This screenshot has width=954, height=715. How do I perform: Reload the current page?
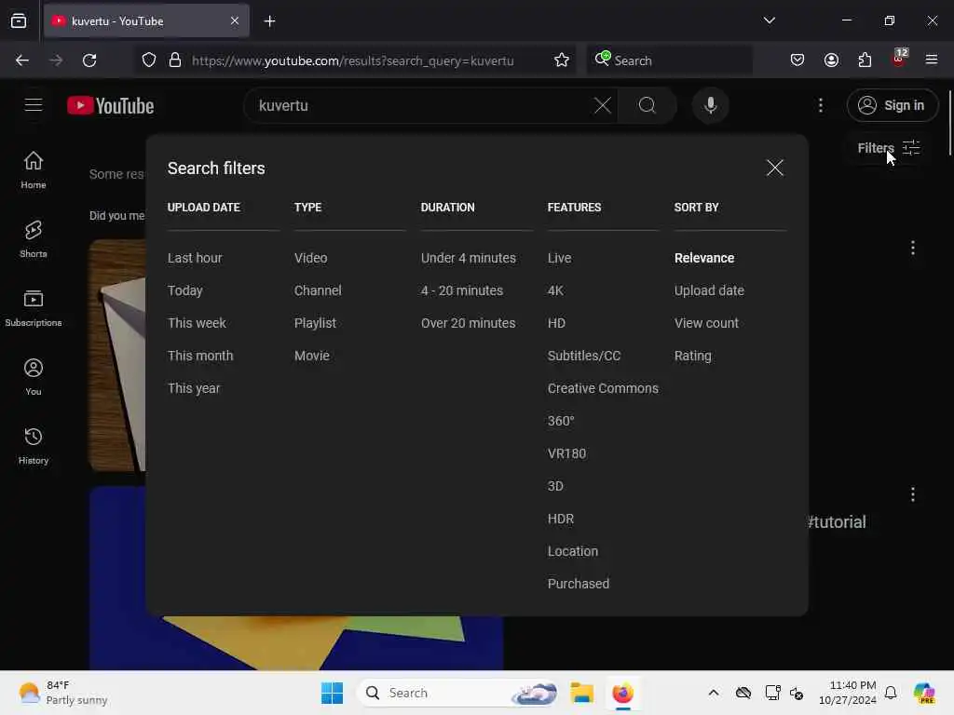click(x=89, y=61)
